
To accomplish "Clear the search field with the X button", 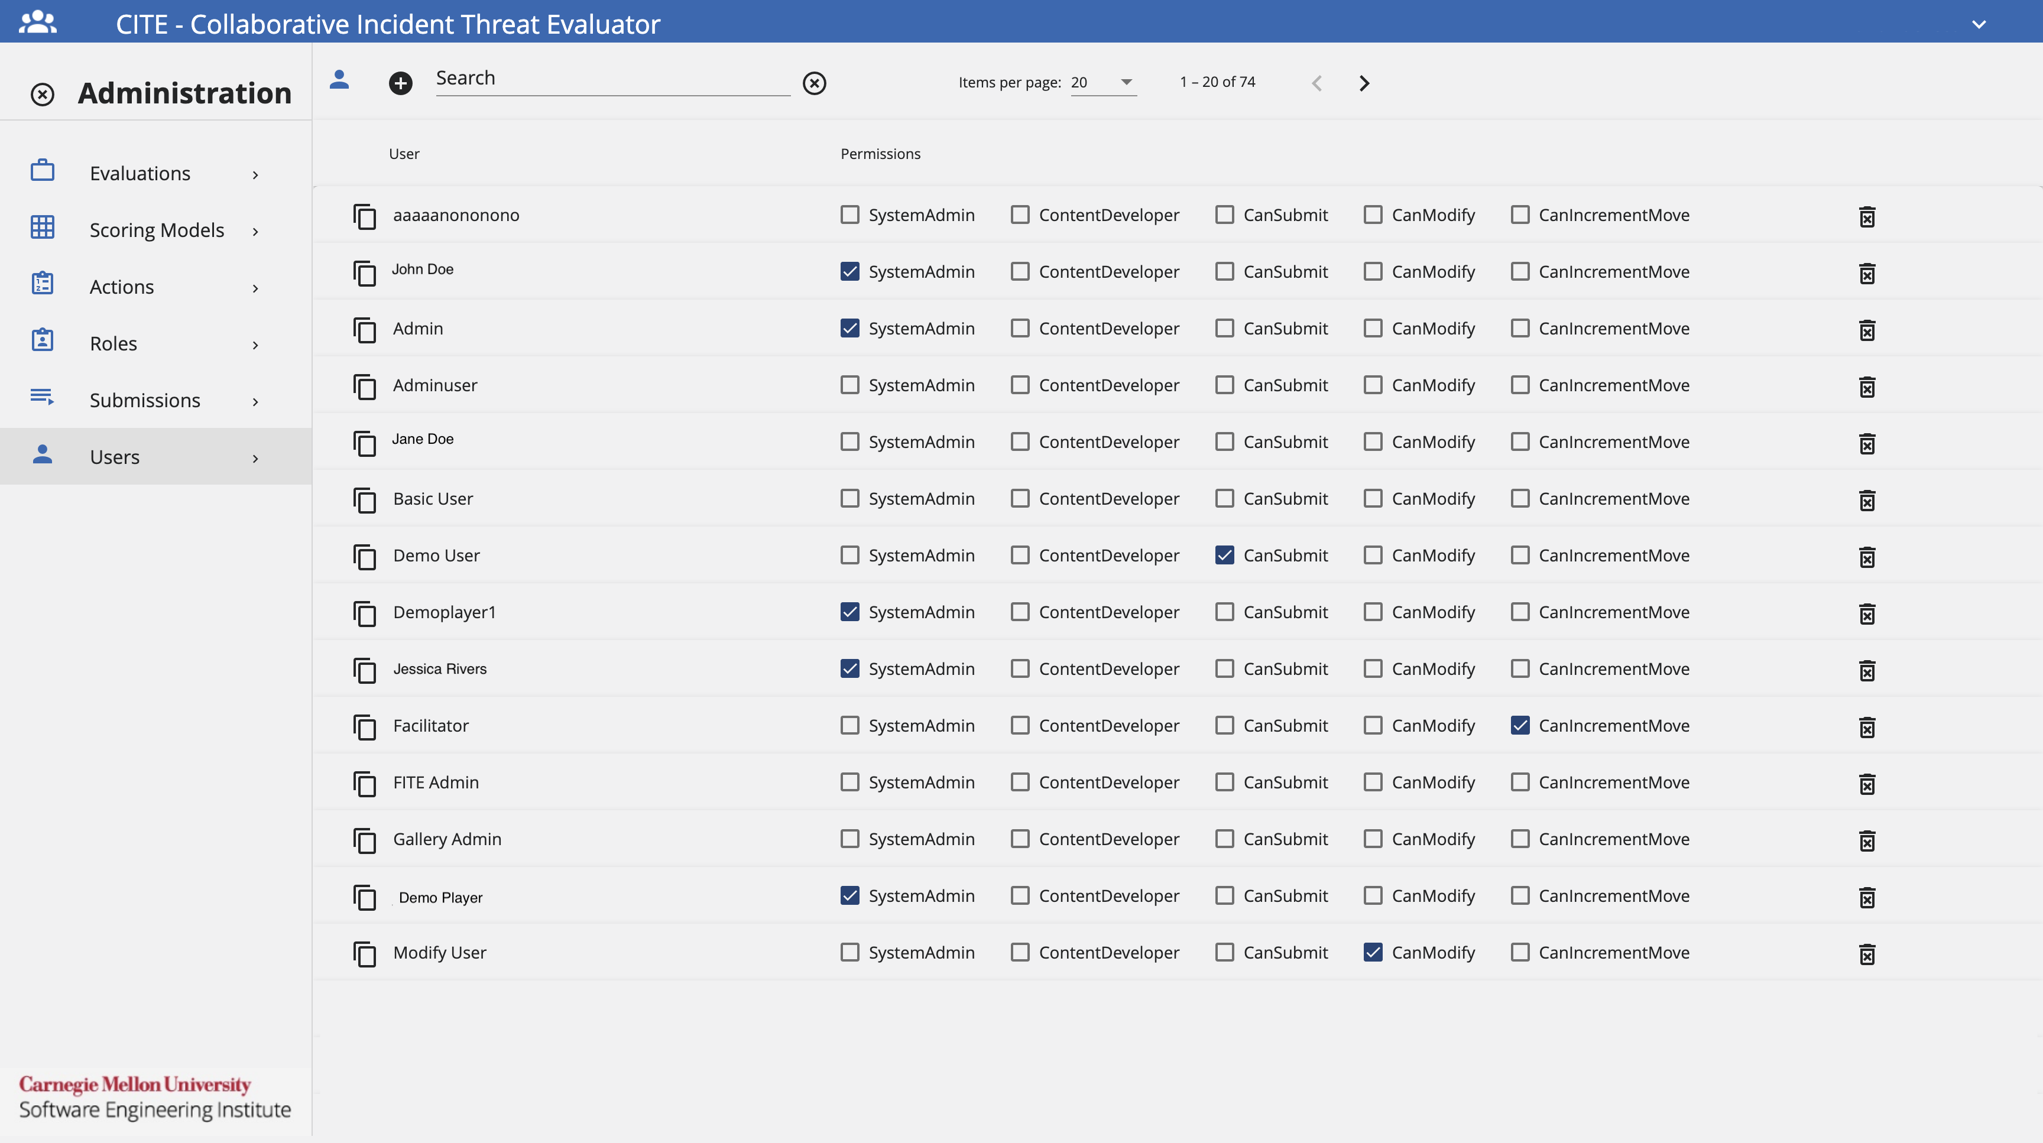I will (x=815, y=82).
